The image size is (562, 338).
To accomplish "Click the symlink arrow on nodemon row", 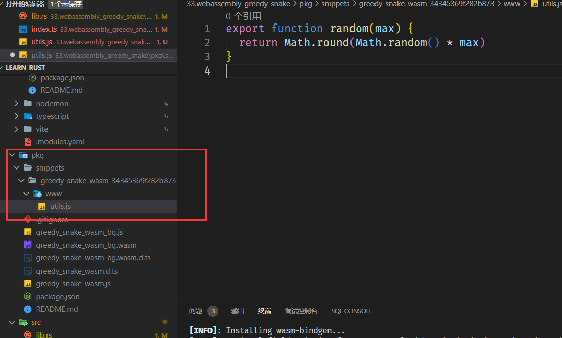I will click(x=166, y=104).
